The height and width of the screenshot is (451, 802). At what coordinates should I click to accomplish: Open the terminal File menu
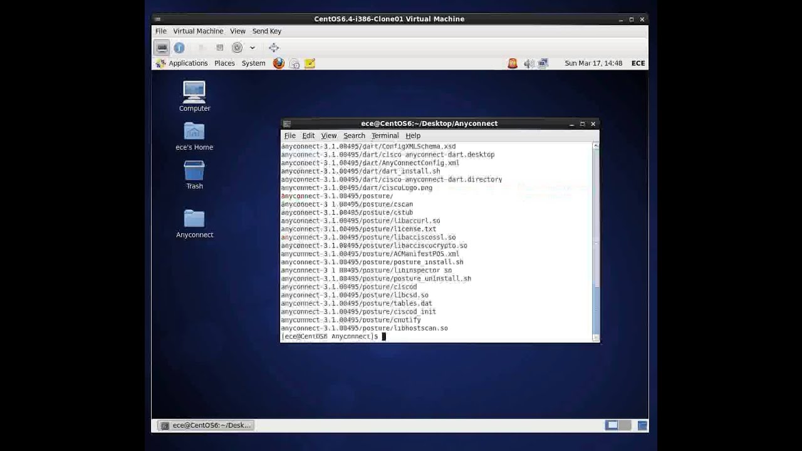(290, 136)
